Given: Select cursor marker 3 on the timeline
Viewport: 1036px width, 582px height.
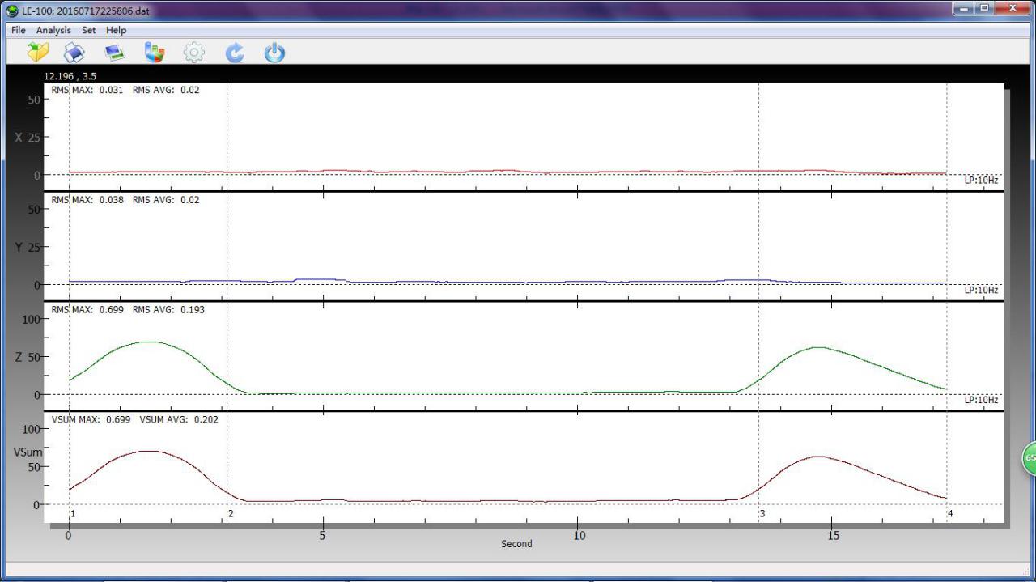Looking at the screenshot, I should (x=762, y=514).
